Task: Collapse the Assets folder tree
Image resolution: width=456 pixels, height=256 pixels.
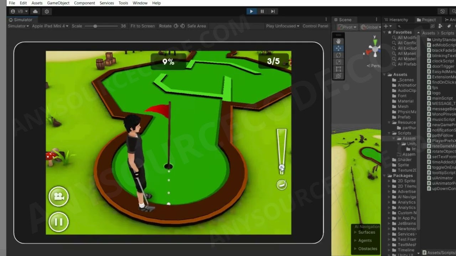Action: click(x=385, y=74)
